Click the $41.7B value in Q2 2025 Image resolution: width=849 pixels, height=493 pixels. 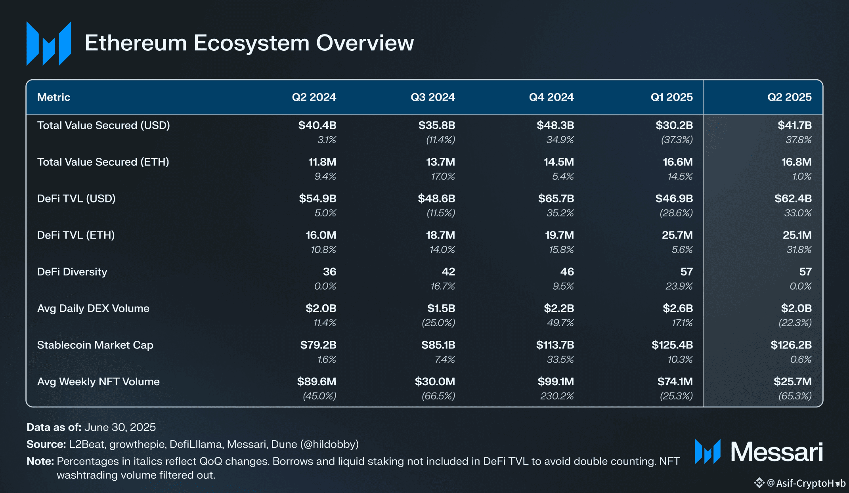tap(794, 125)
